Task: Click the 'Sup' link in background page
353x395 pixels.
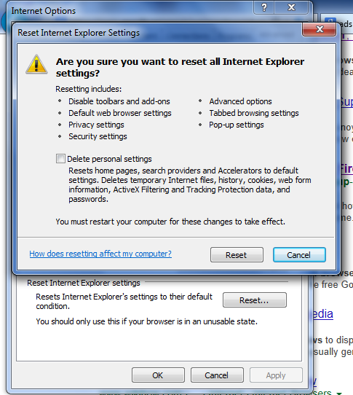Action: [346, 102]
